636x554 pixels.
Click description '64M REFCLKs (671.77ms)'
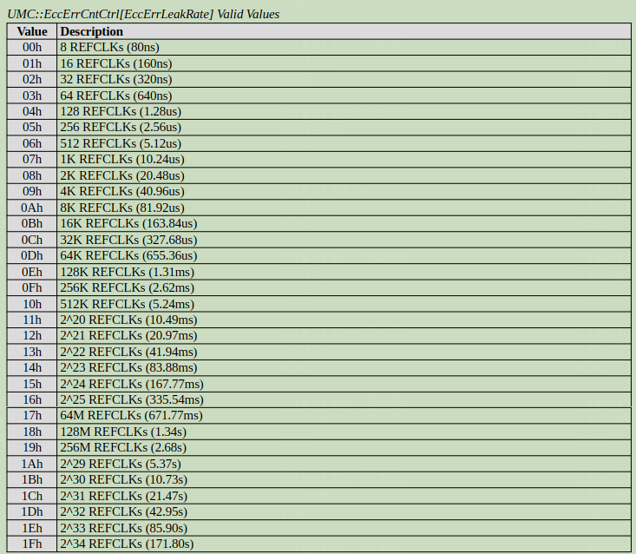click(x=131, y=416)
